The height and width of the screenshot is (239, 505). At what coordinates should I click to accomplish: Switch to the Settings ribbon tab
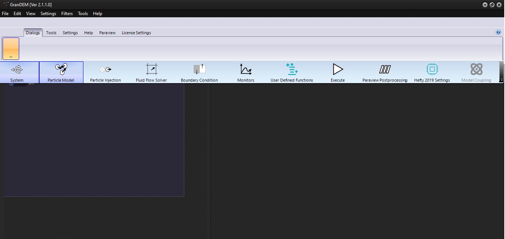point(70,33)
